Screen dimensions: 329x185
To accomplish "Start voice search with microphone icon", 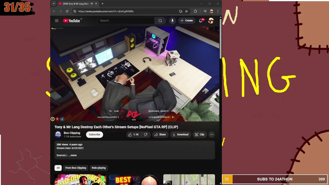I will [x=172, y=21].
